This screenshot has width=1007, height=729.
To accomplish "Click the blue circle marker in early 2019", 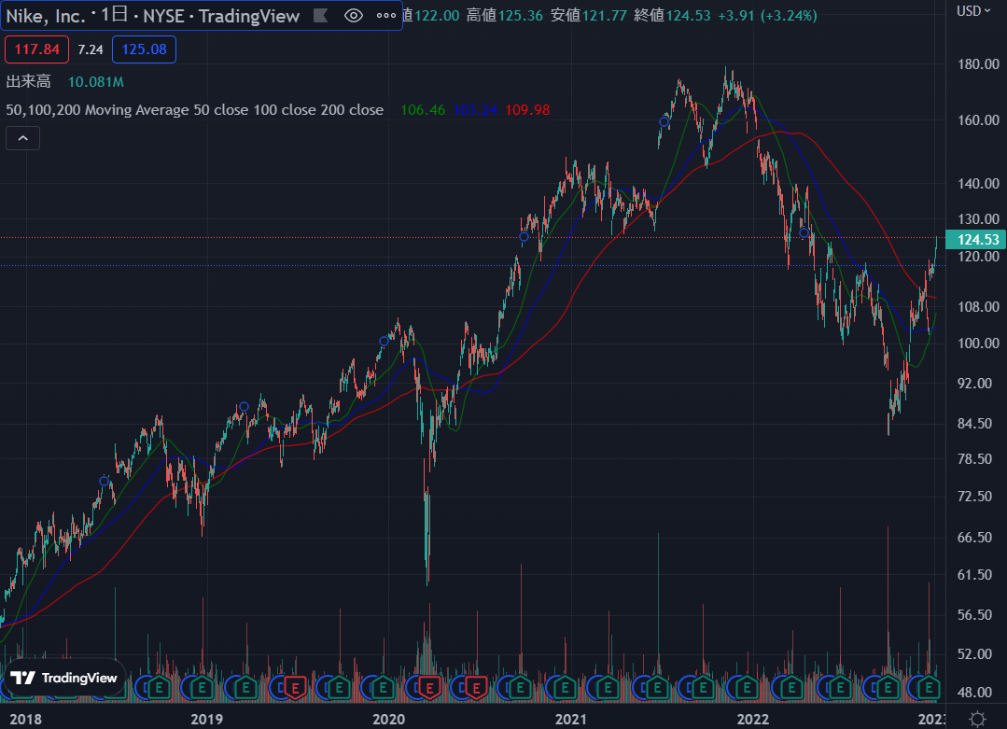I will (x=244, y=407).
